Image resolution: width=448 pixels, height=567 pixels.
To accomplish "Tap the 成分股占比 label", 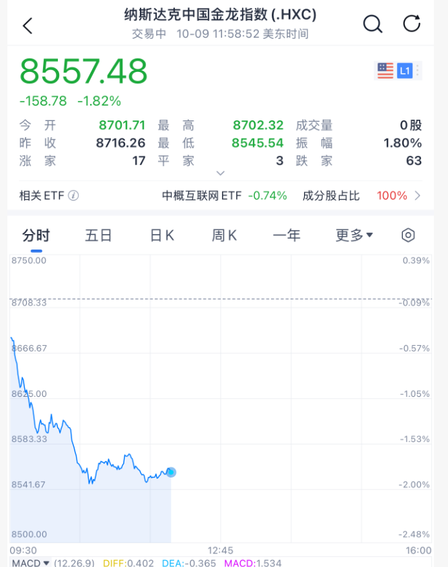I will (331, 196).
